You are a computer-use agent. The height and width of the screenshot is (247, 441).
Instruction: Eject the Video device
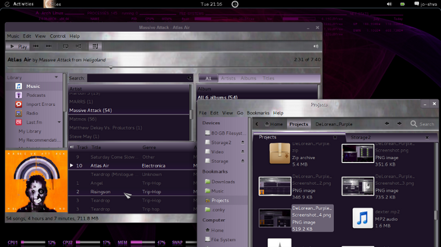[x=243, y=152]
